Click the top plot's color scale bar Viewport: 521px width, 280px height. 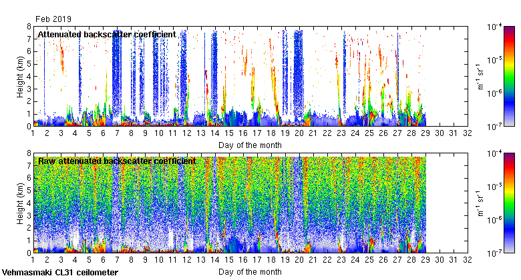pyautogui.click(x=509, y=76)
